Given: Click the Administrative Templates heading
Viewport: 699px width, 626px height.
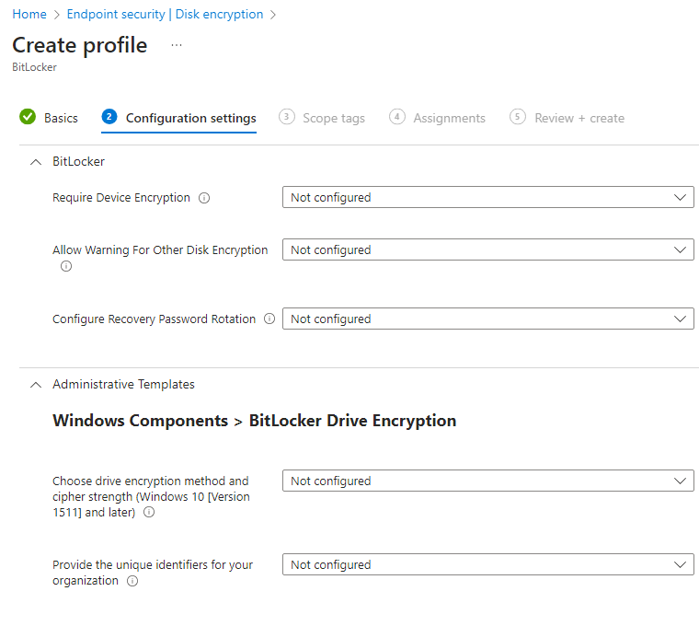Looking at the screenshot, I should coord(123,384).
